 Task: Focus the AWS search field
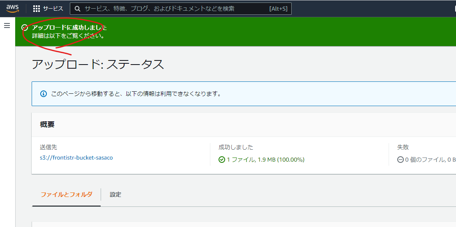pos(181,9)
